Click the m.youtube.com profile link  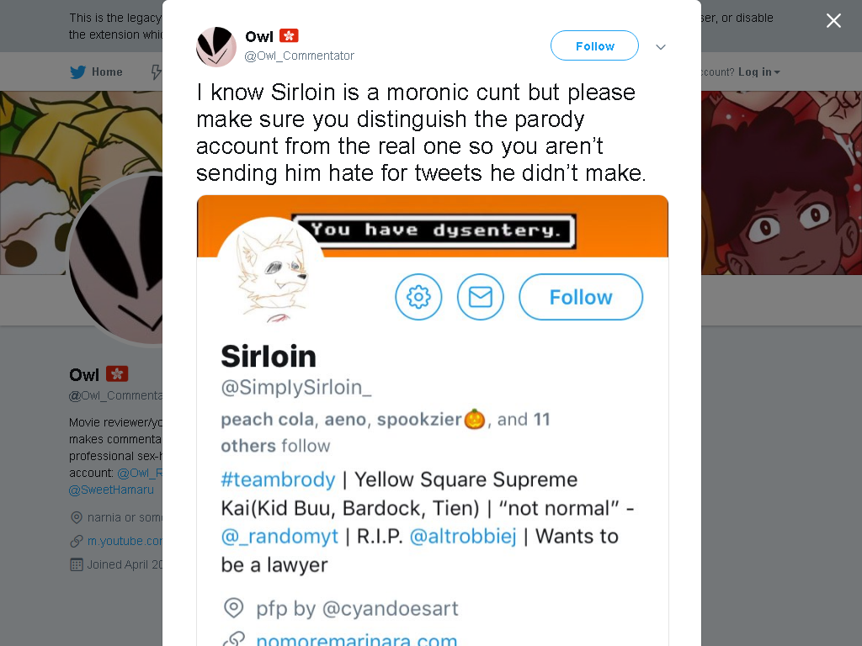click(x=125, y=541)
